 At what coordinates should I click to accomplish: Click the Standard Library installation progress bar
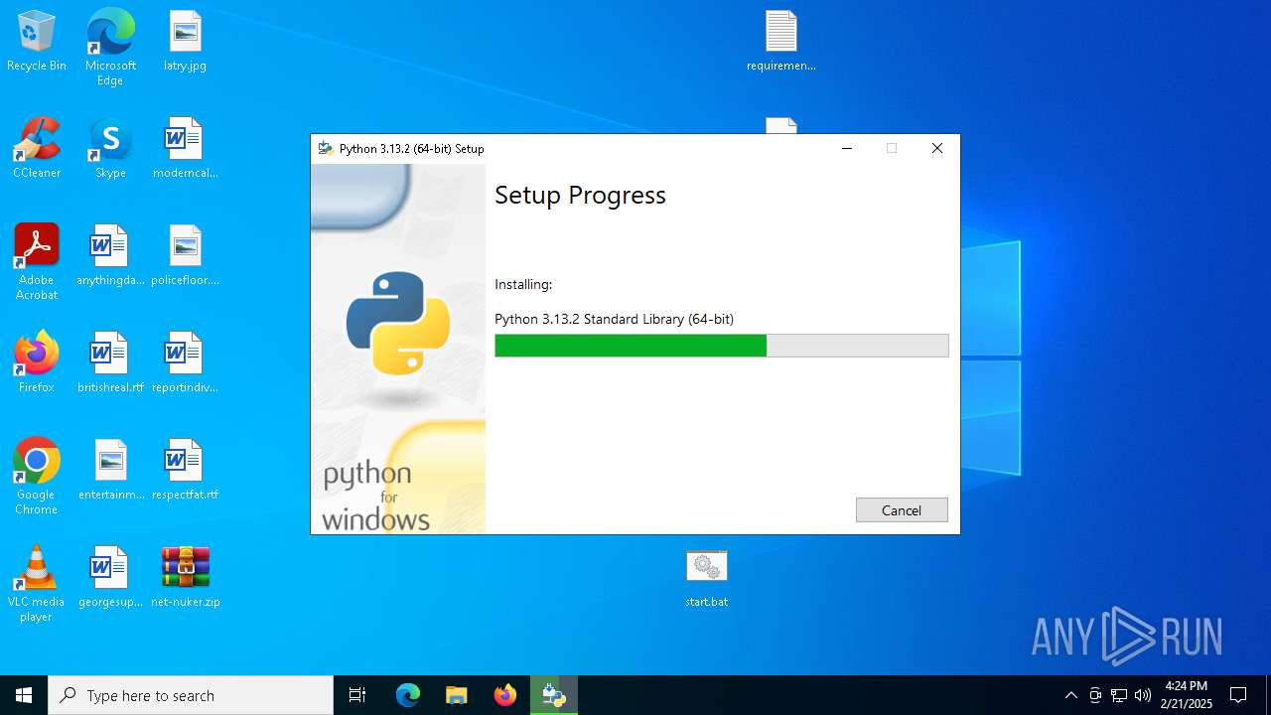(722, 346)
